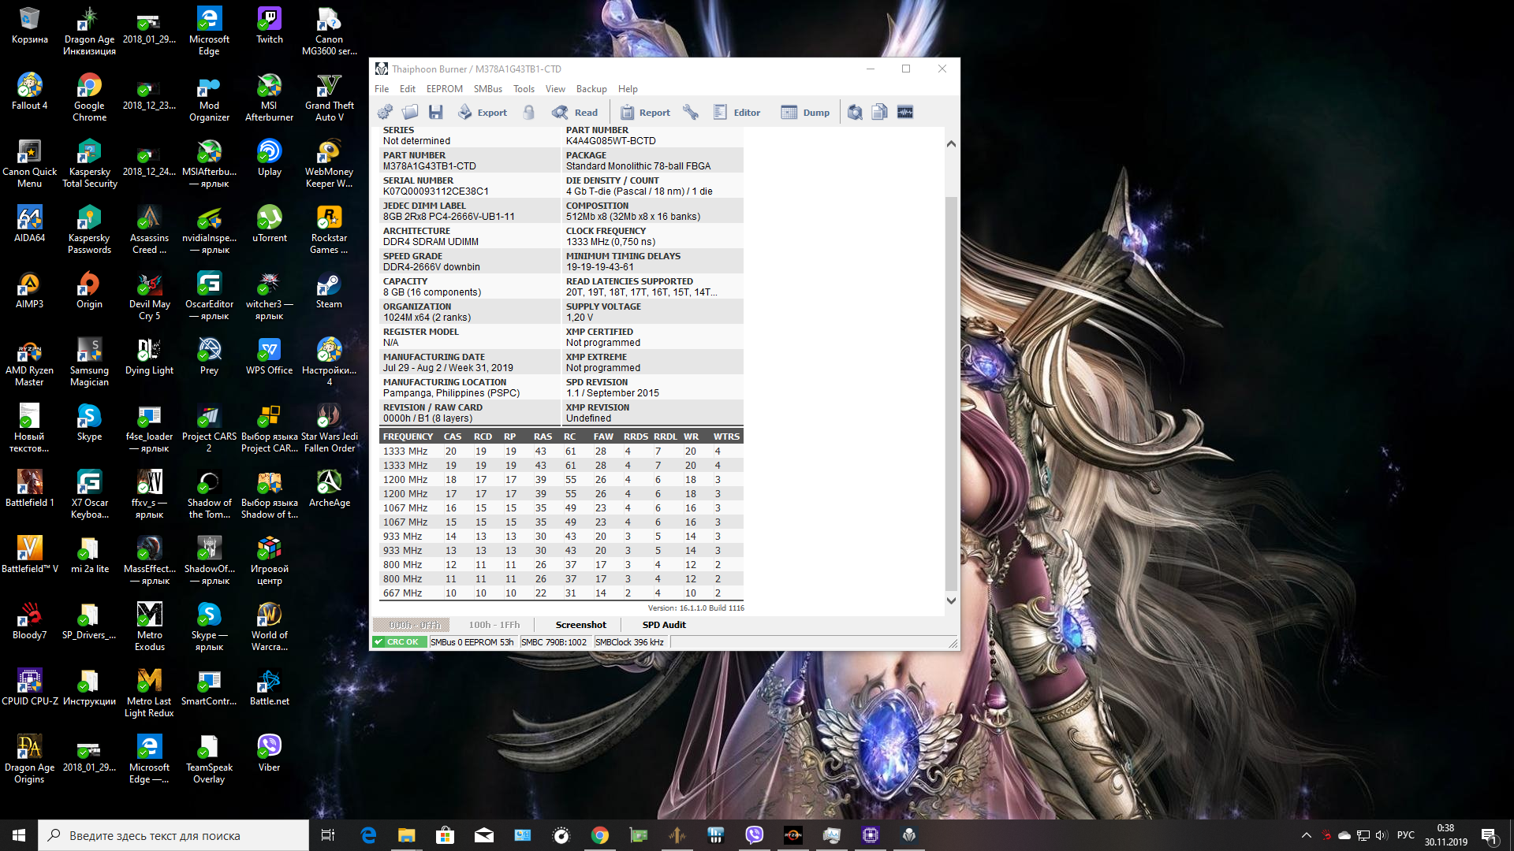Open the EEPROM menu
The height and width of the screenshot is (851, 1514).
(445, 89)
